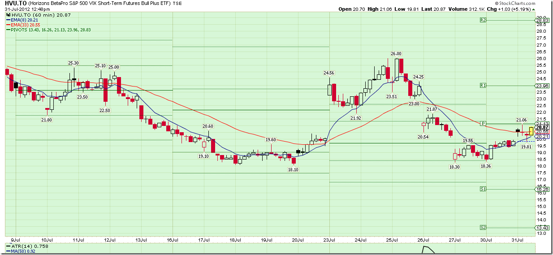Click the ATR(14) 0.758 indicator label

coord(28,246)
